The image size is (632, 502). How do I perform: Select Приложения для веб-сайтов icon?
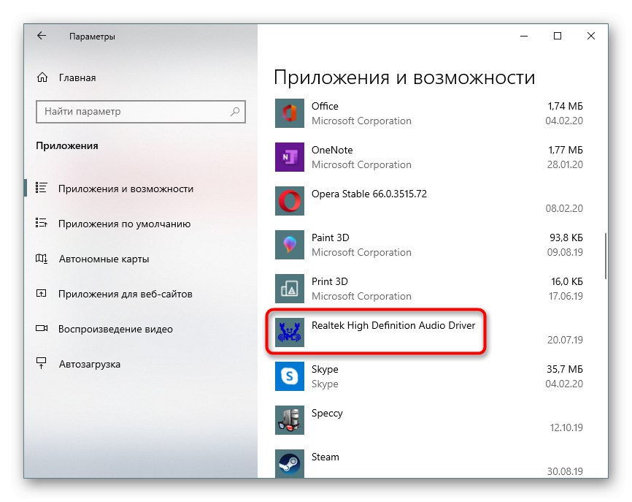click(42, 293)
